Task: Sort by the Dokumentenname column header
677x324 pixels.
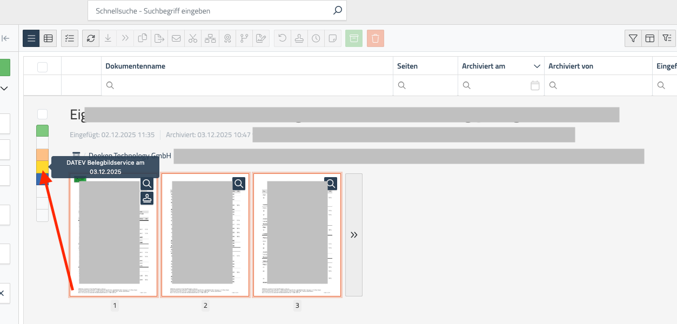Action: [136, 66]
